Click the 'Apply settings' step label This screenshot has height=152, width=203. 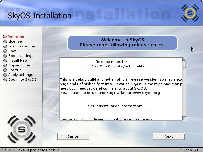tap(21, 75)
